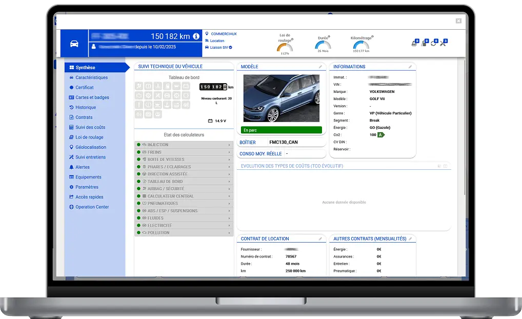The image size is (522, 319).
Task: Expand the ELECTRICITÉ calculator row
Action: 184,226
